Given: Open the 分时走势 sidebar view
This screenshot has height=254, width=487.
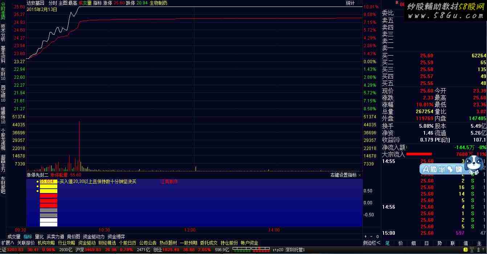Looking at the screenshot, I should 3,11.
